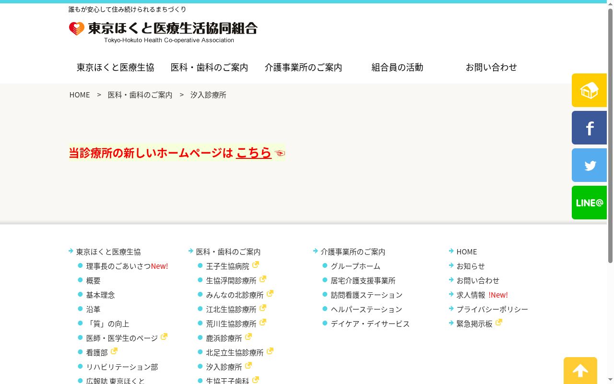The image size is (614, 384).
Task: Open 沿革 footer link
Action: pos(94,309)
